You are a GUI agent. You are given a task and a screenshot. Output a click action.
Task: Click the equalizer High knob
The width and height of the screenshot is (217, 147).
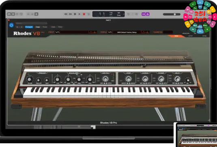click(x=90, y=79)
